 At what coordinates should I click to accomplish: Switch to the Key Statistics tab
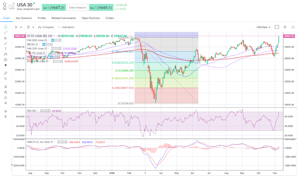pyautogui.click(x=24, y=18)
